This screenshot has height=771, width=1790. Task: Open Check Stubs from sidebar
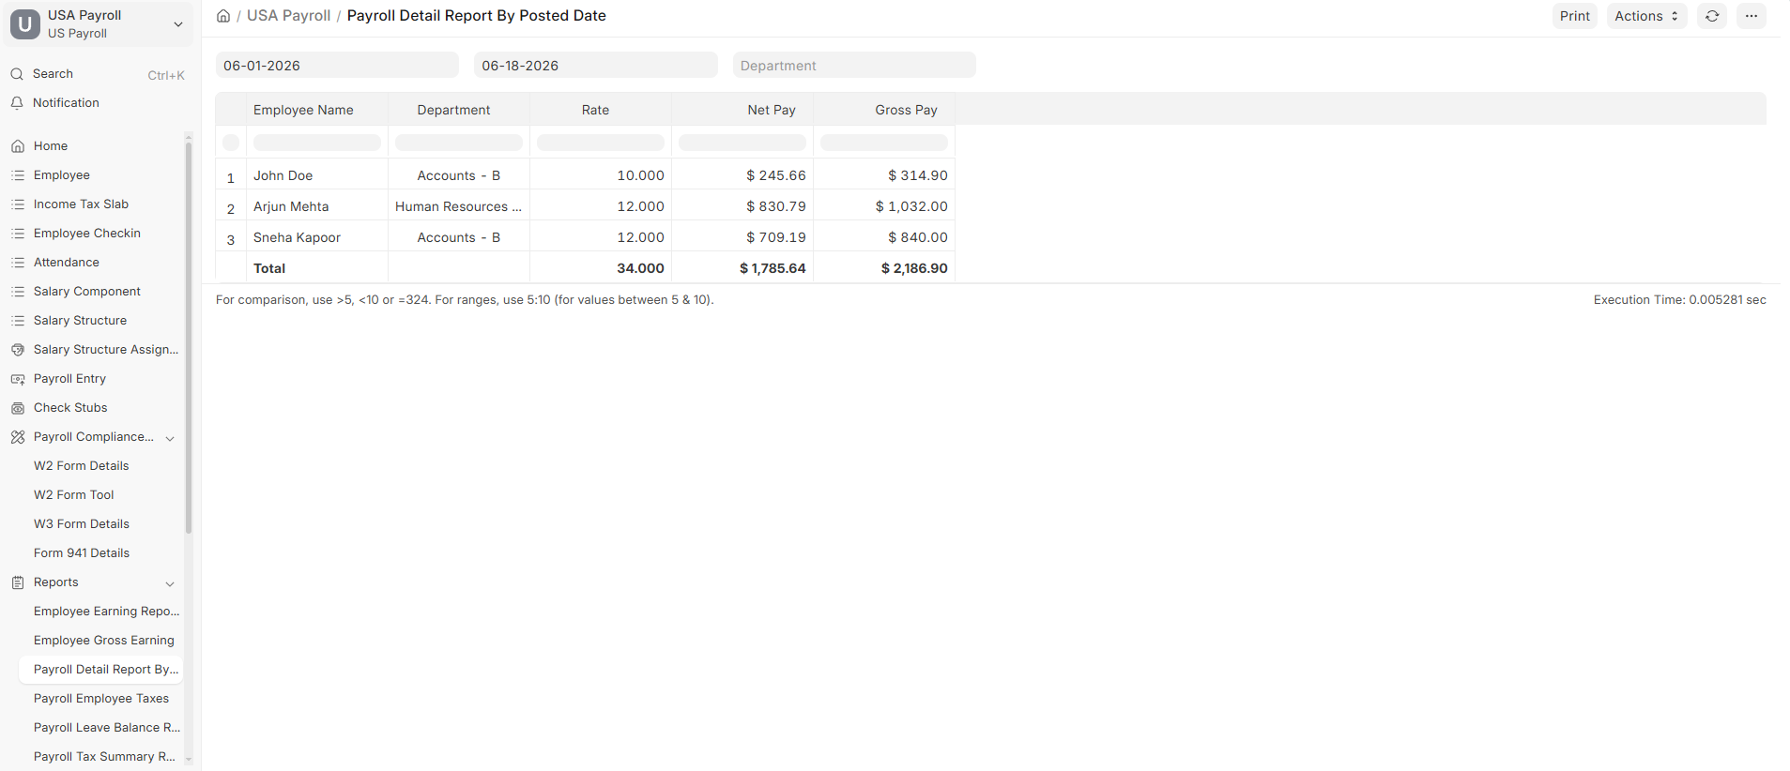point(70,408)
